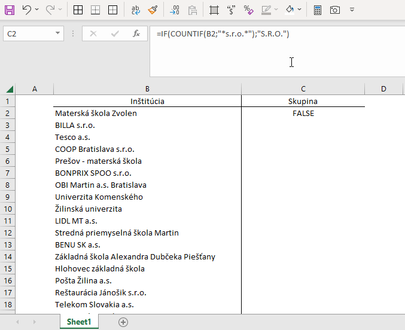Open the undo history dropdown arrow
The image size is (405, 330).
[36, 10]
